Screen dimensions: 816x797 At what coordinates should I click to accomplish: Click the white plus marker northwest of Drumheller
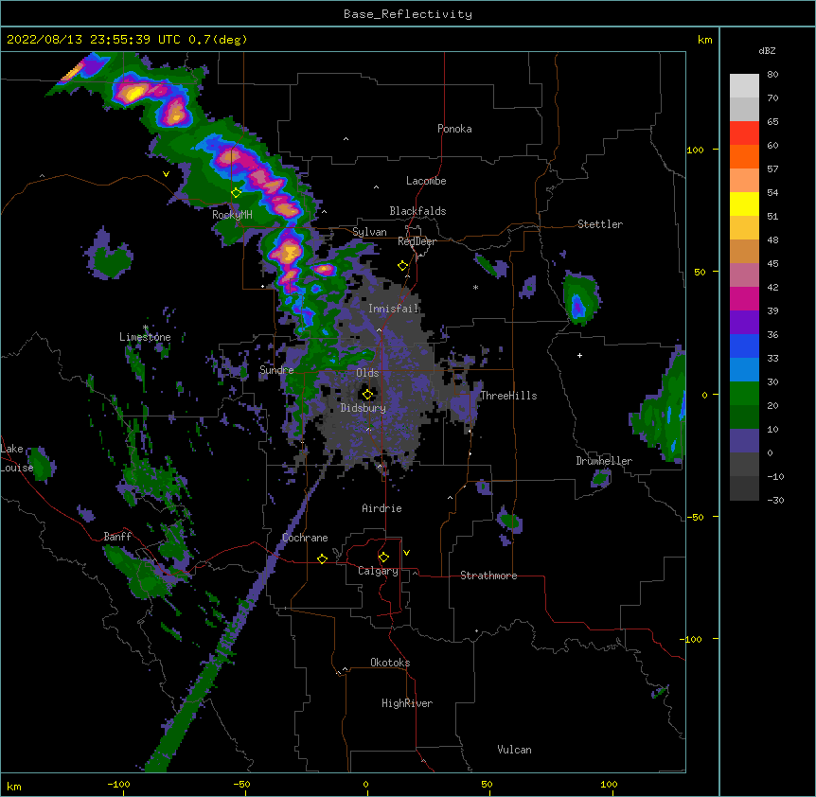pos(579,355)
